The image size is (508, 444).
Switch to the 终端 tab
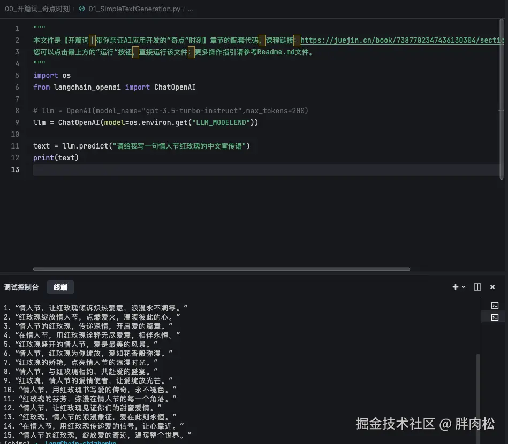60,287
